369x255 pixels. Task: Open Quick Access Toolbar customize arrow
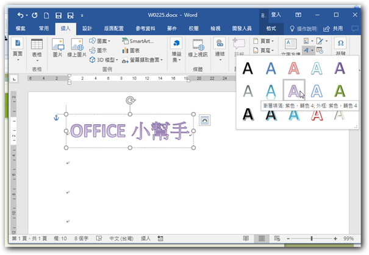tap(82, 15)
